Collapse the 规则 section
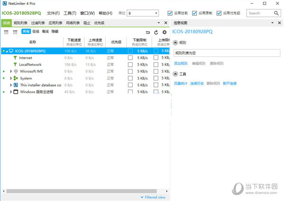Screen dimensions: 284x201 [175, 43]
